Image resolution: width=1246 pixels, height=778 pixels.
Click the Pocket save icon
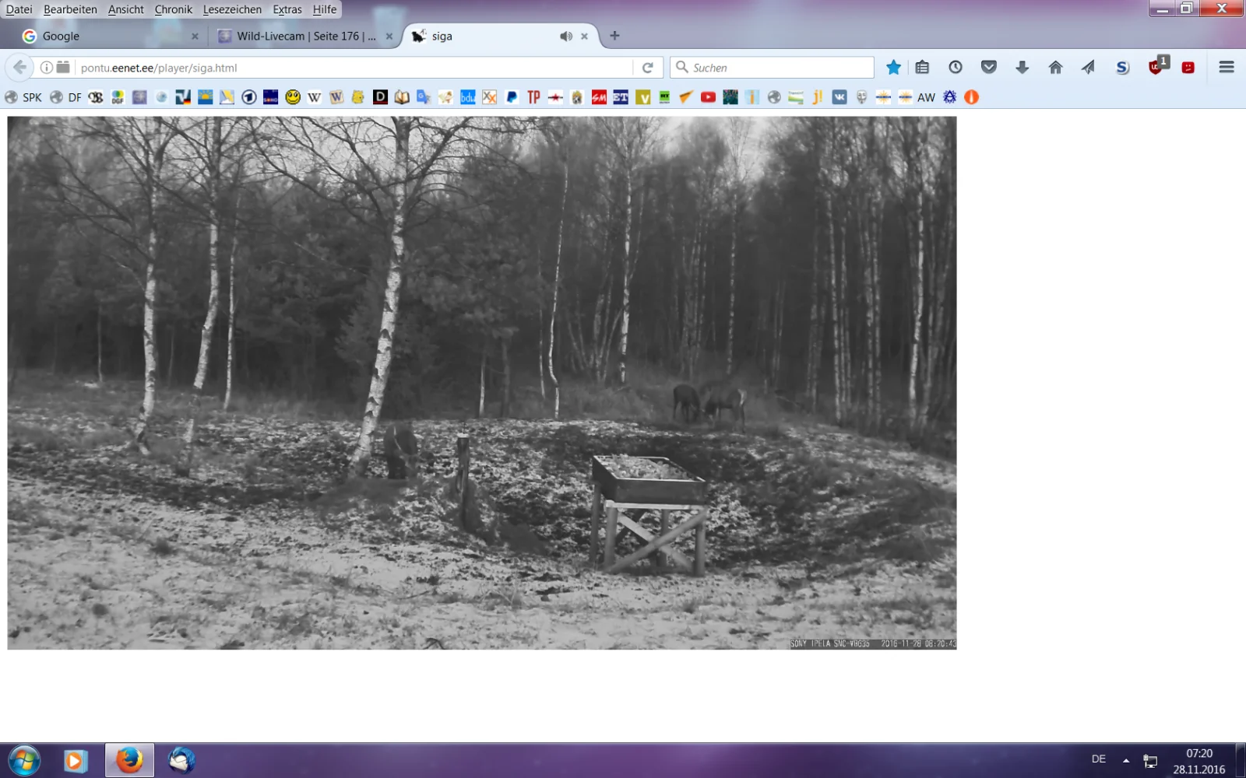(x=989, y=68)
